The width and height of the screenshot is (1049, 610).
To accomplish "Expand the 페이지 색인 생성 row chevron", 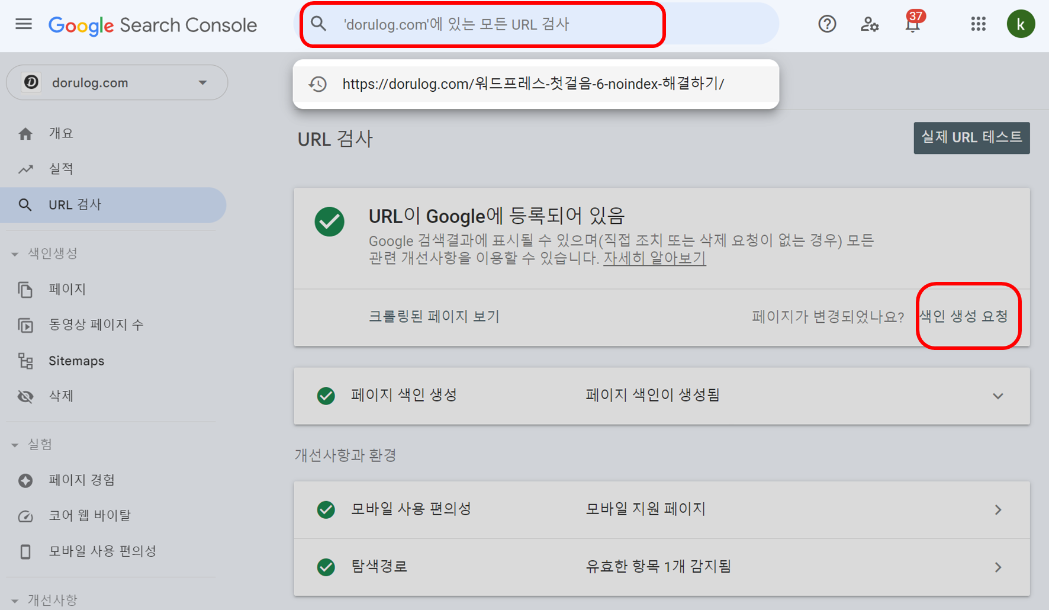I will (x=998, y=396).
